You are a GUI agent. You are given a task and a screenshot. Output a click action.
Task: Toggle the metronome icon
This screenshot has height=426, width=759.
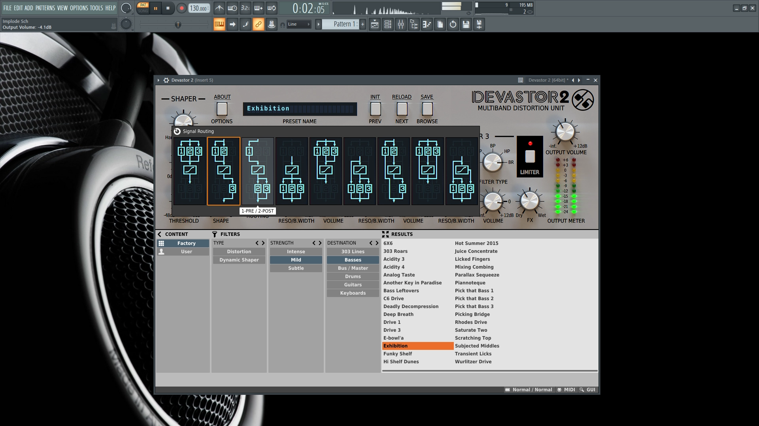click(219, 8)
